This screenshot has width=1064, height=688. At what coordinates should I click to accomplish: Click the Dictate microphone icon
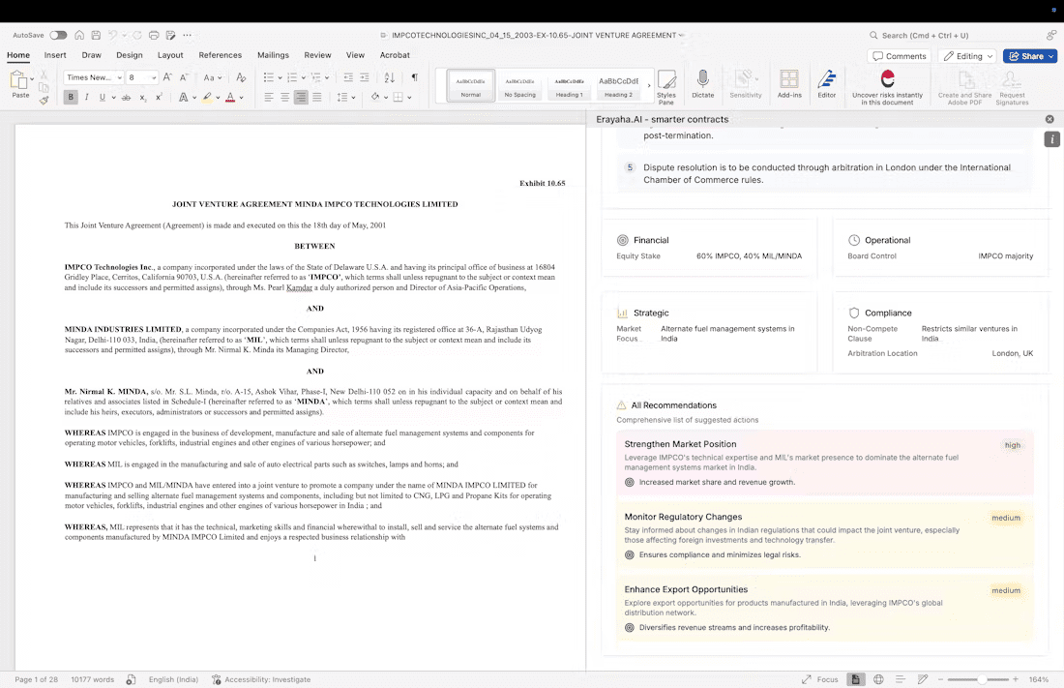click(703, 80)
